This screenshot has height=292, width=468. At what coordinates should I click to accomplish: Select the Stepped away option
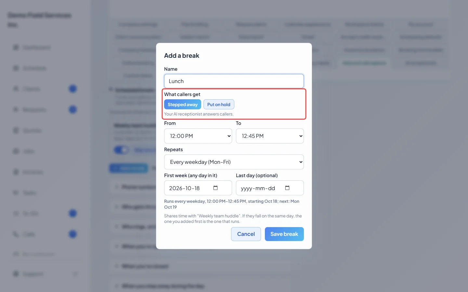click(183, 104)
